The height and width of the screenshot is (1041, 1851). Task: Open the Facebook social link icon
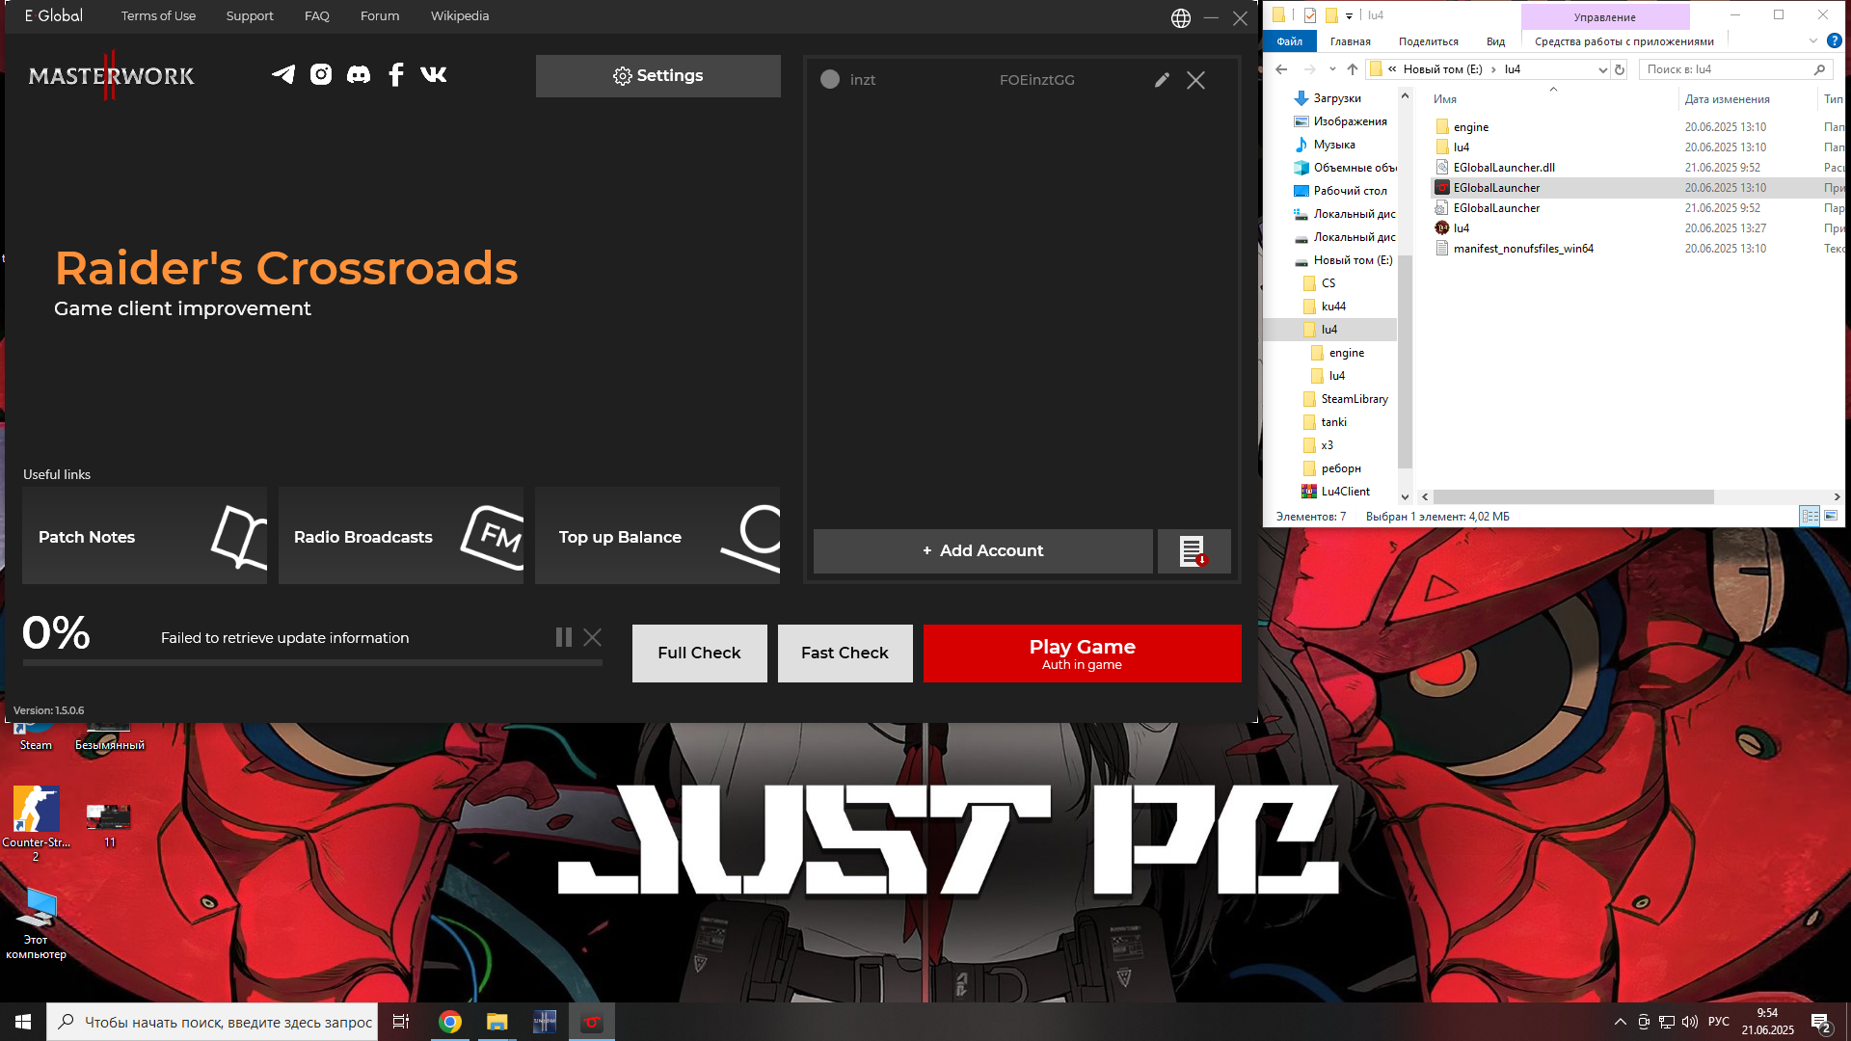pos(396,74)
